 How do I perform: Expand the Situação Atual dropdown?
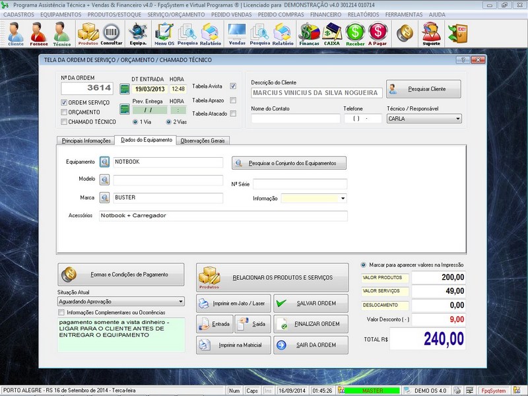tap(181, 302)
